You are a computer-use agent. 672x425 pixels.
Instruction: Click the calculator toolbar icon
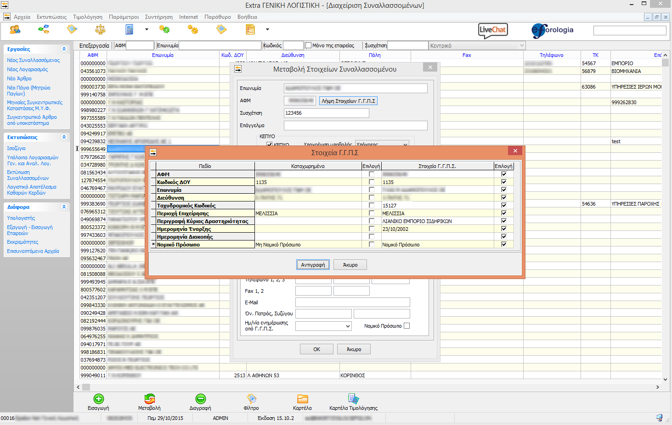(x=130, y=30)
